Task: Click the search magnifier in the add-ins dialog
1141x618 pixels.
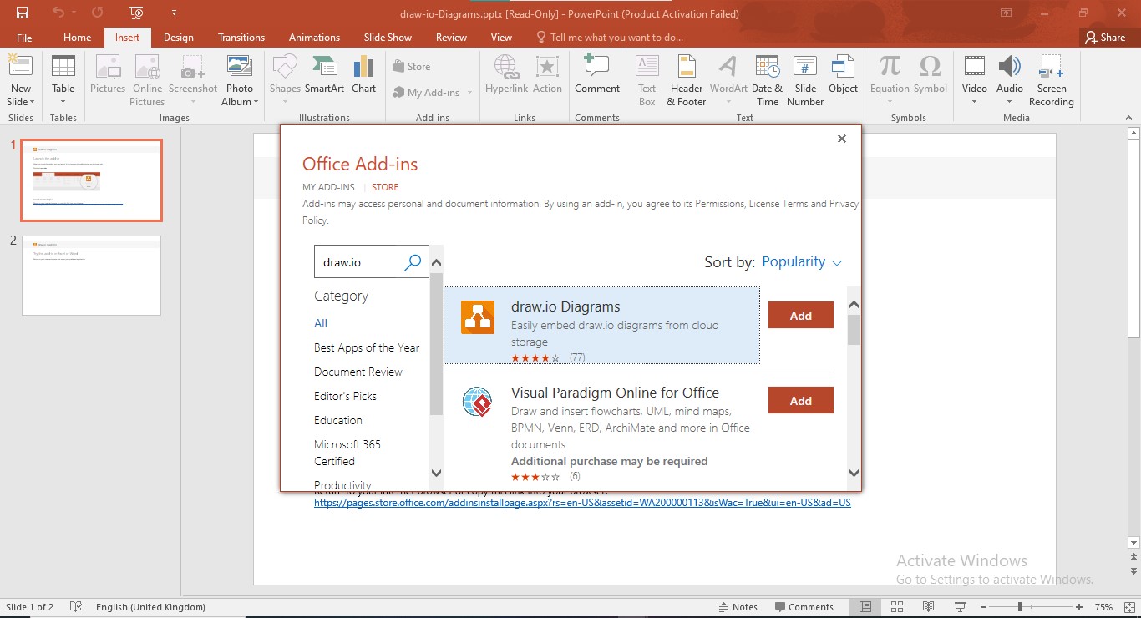Action: 413,262
